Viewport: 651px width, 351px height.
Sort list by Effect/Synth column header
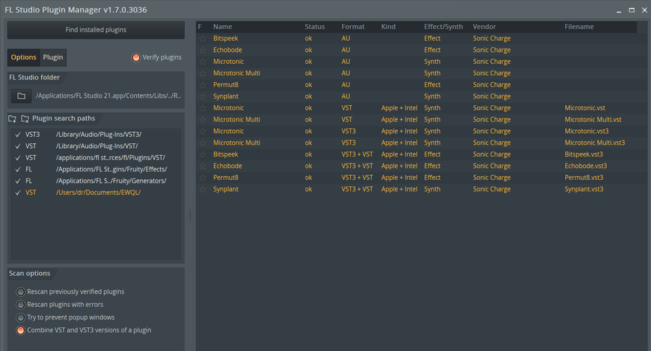coord(443,27)
